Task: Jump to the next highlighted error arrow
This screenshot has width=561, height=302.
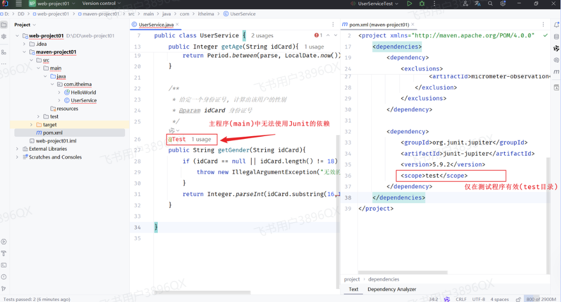Action: [336, 35]
